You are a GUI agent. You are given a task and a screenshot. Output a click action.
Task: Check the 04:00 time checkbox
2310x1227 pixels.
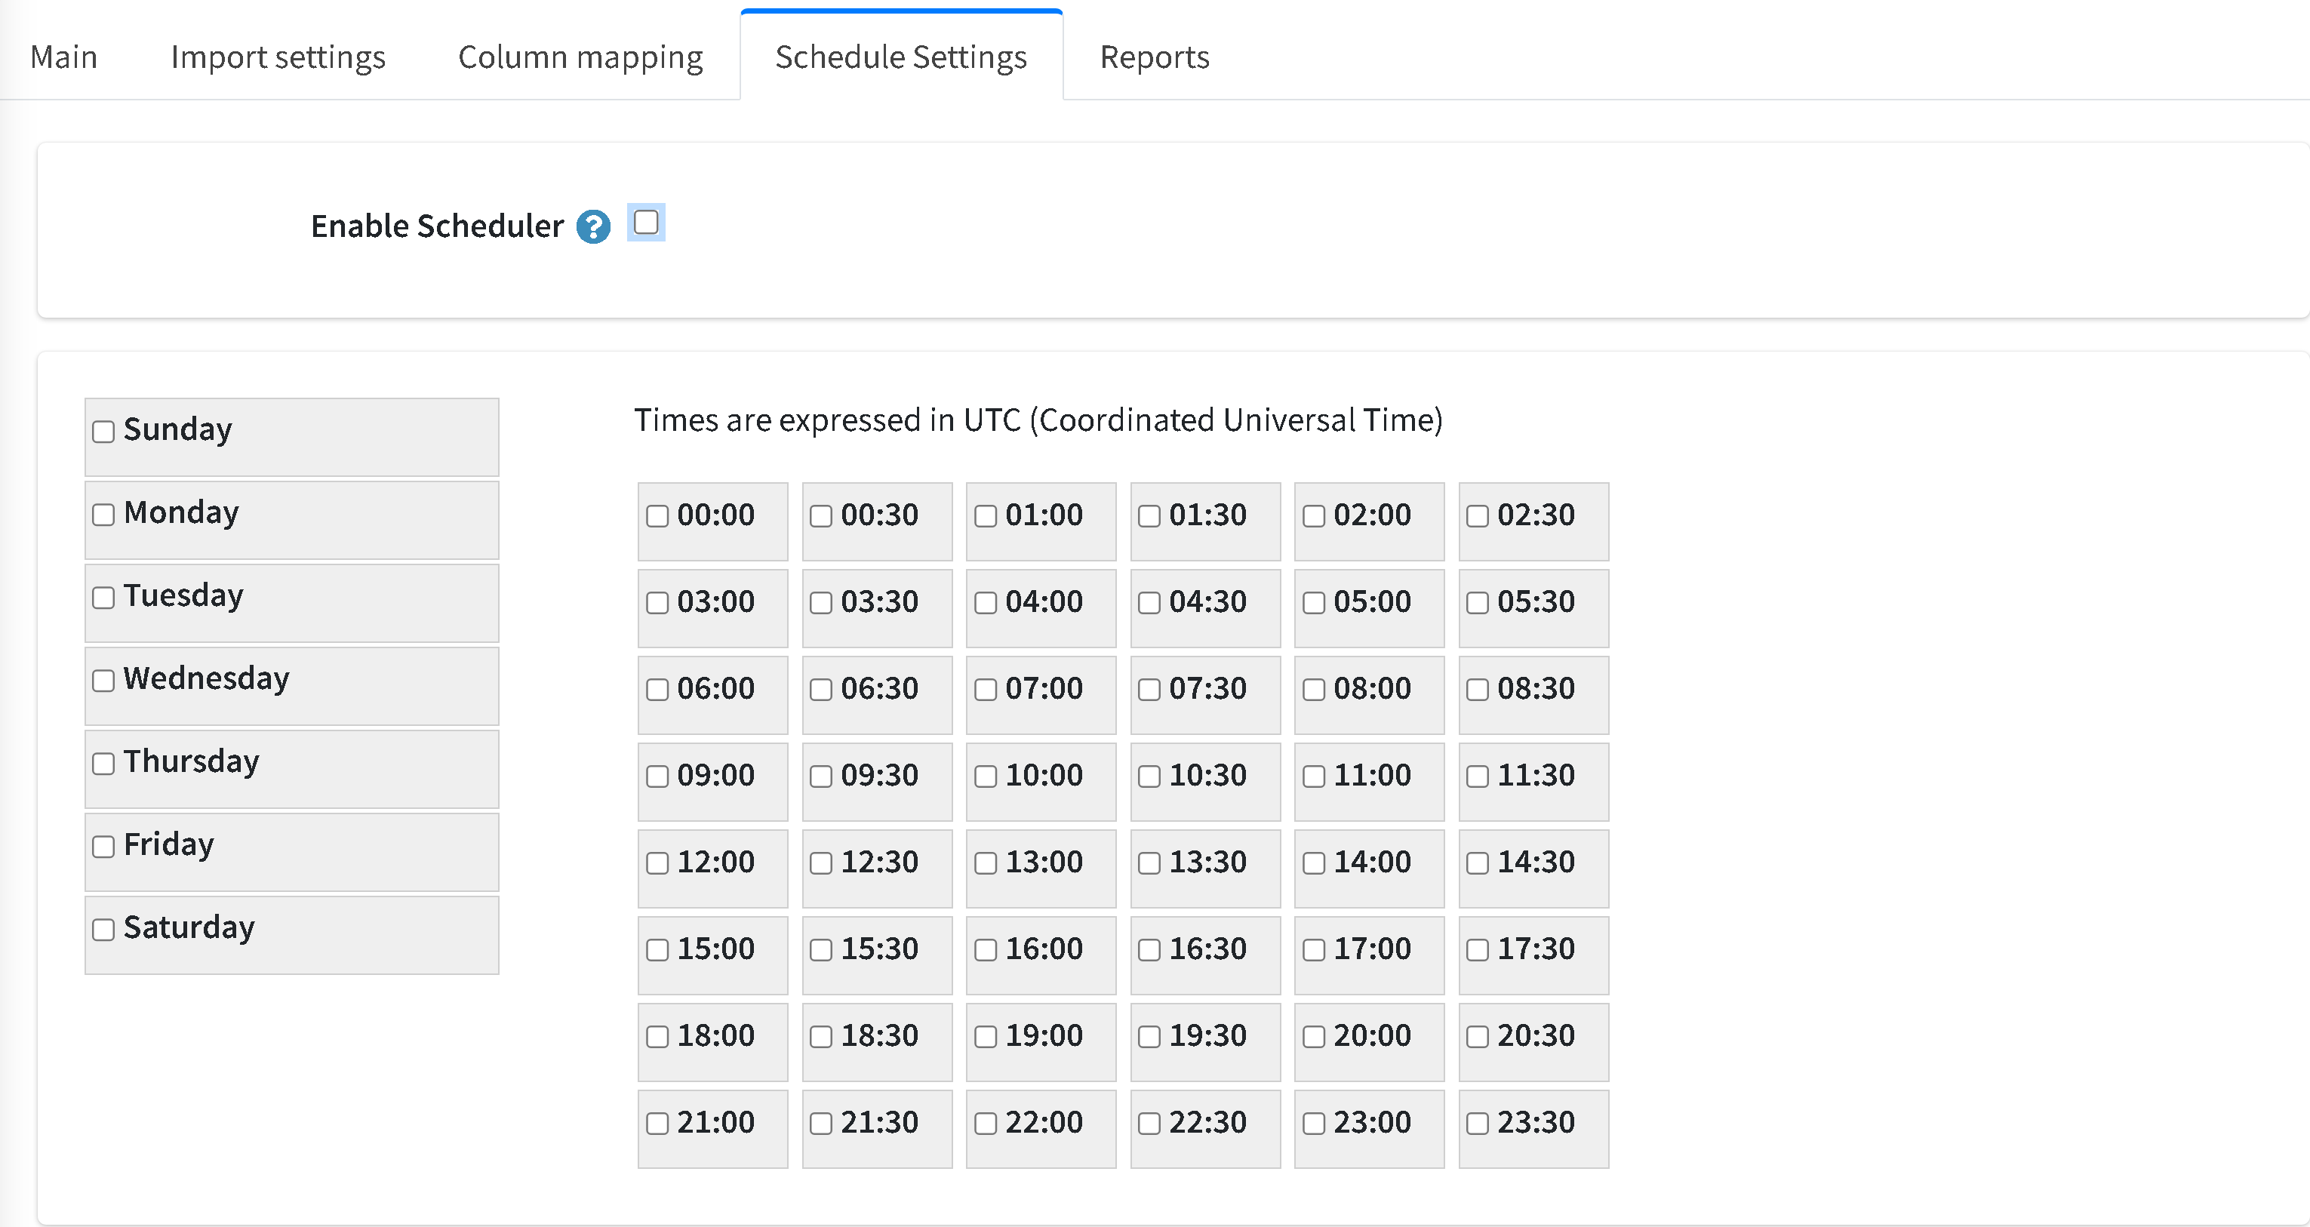tap(986, 603)
